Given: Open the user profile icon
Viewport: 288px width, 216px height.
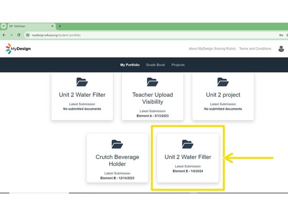Looking at the screenshot, I should (281, 49).
